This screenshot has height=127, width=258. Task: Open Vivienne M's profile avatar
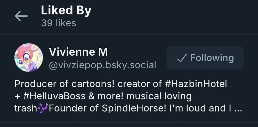pyautogui.click(x=29, y=57)
